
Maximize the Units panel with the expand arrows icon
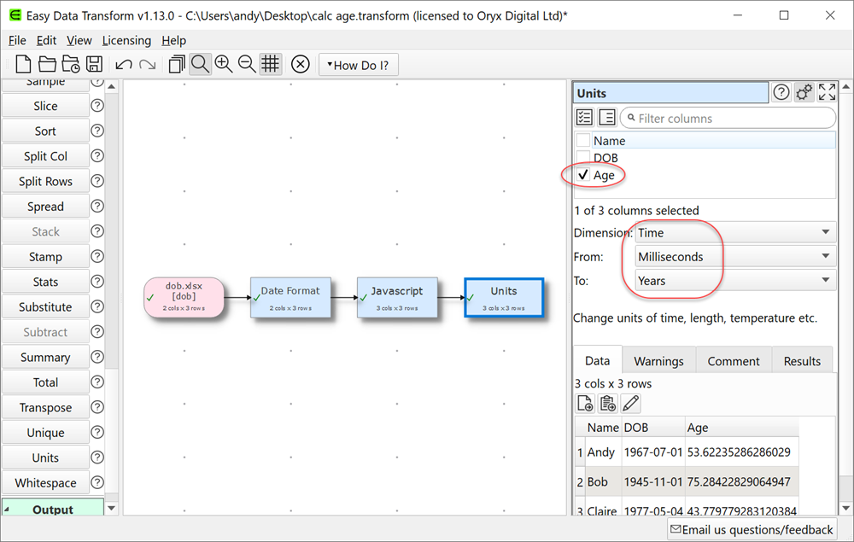pos(826,91)
